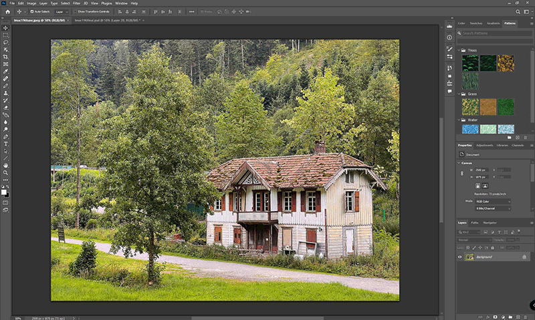The image size is (535, 320).
Task: Collapse the Water pattern group
Action: click(459, 120)
